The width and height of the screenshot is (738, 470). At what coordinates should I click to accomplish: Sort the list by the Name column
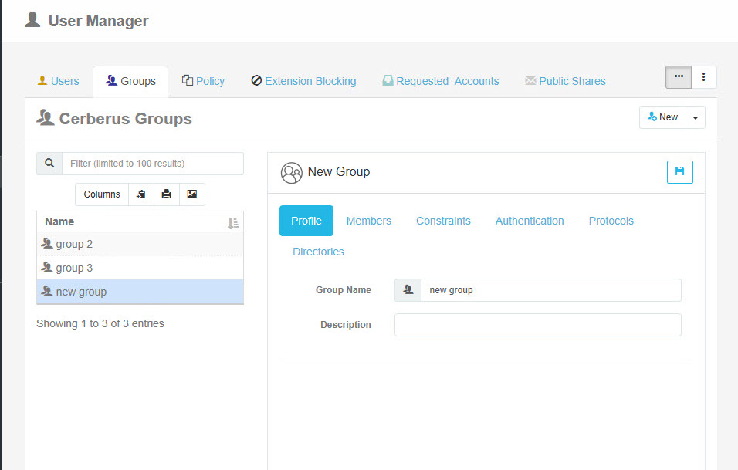tap(233, 223)
